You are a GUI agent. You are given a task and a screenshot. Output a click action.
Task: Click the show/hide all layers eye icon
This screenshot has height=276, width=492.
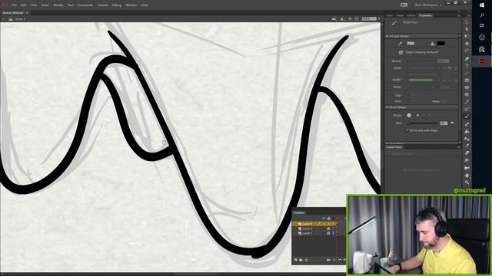(324, 218)
